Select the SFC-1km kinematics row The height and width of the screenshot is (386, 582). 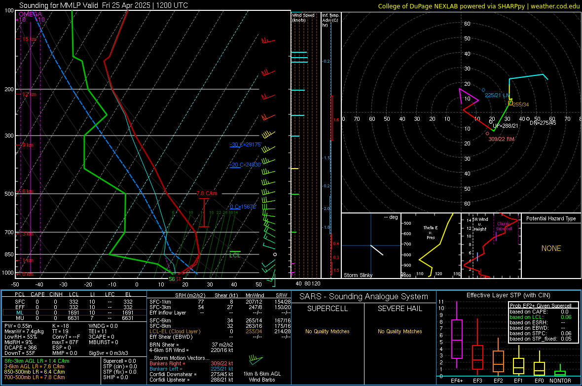[220, 302]
